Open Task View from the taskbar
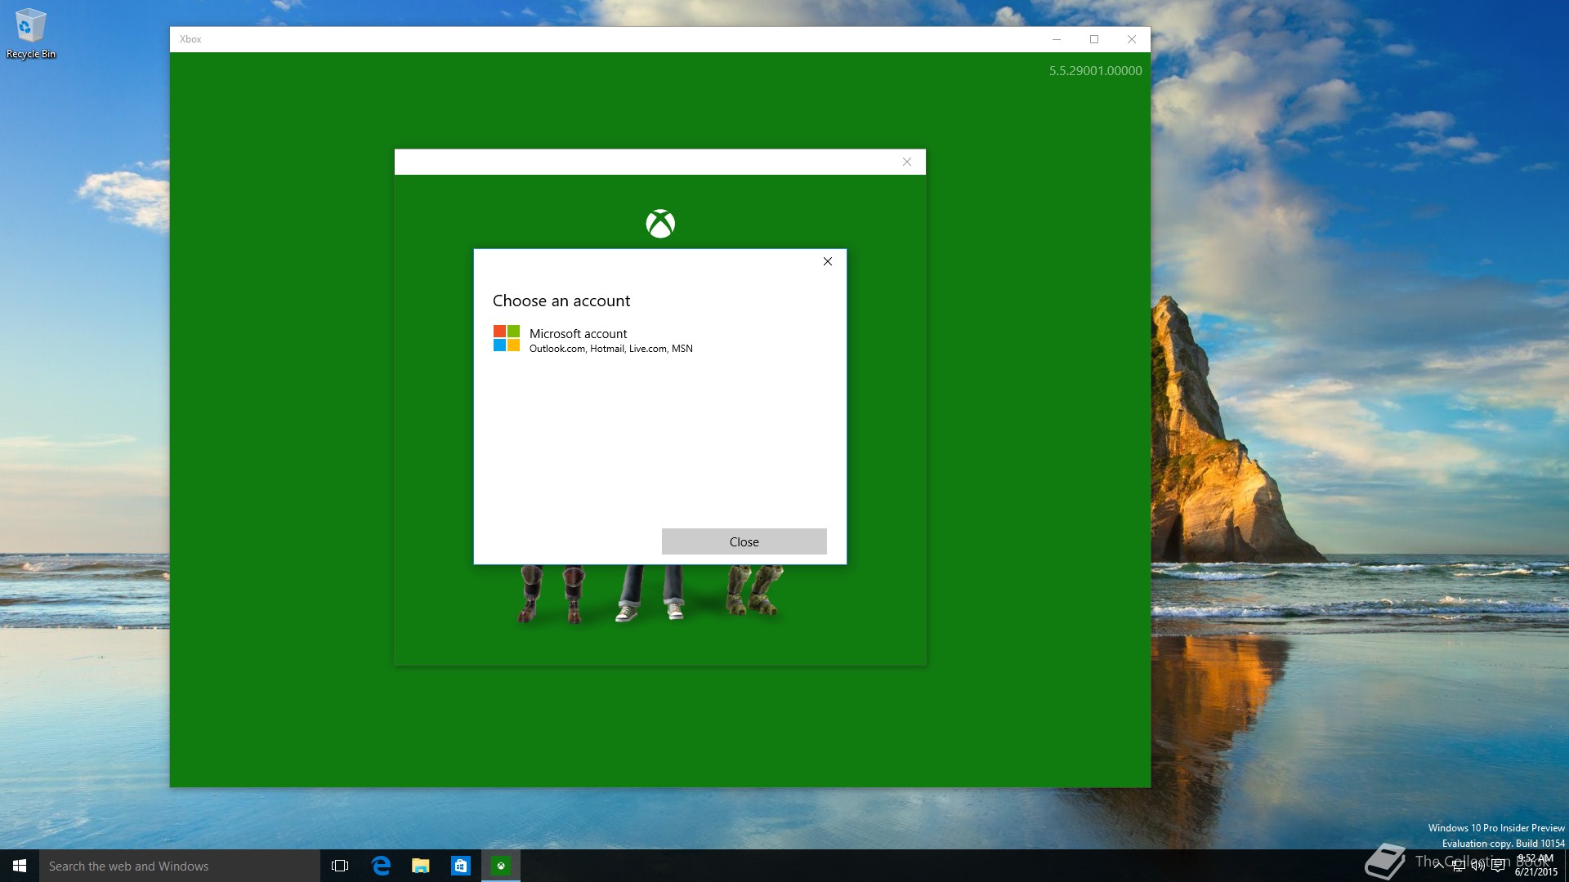This screenshot has height=882, width=1569. click(340, 866)
